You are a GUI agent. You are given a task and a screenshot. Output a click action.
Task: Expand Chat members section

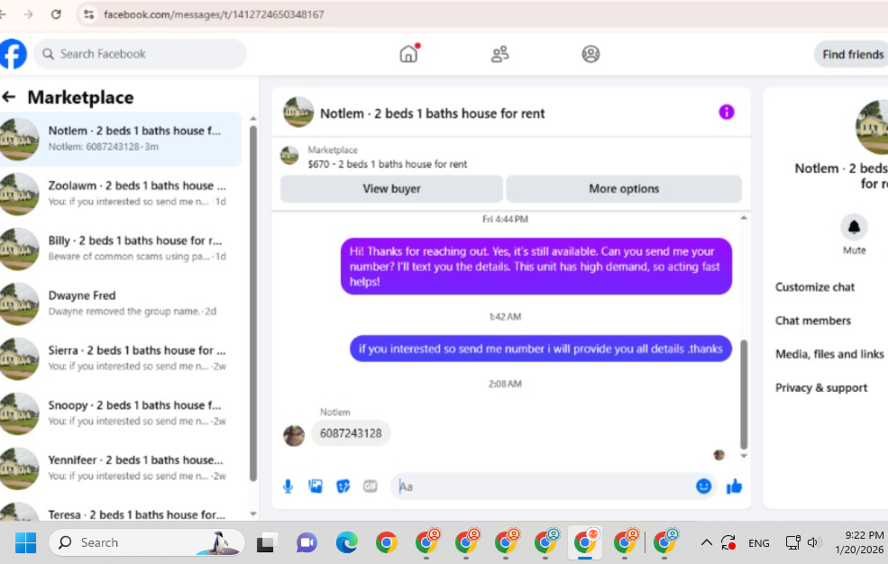[x=812, y=320]
